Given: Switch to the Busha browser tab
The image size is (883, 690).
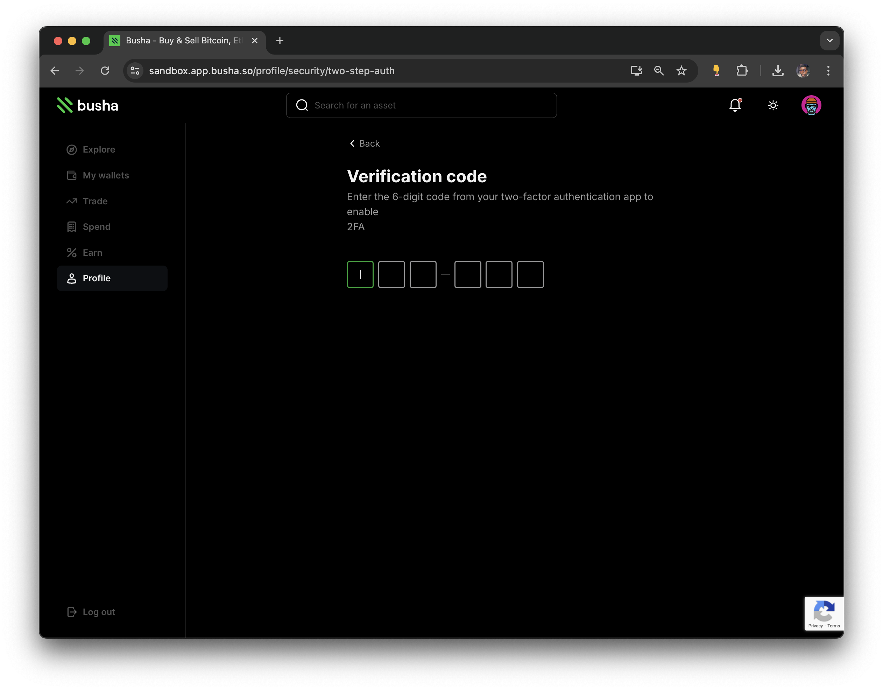Looking at the screenshot, I should [x=178, y=41].
